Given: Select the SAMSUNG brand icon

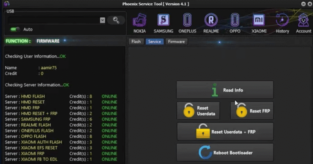Looking at the screenshot, I should click(x=163, y=23).
